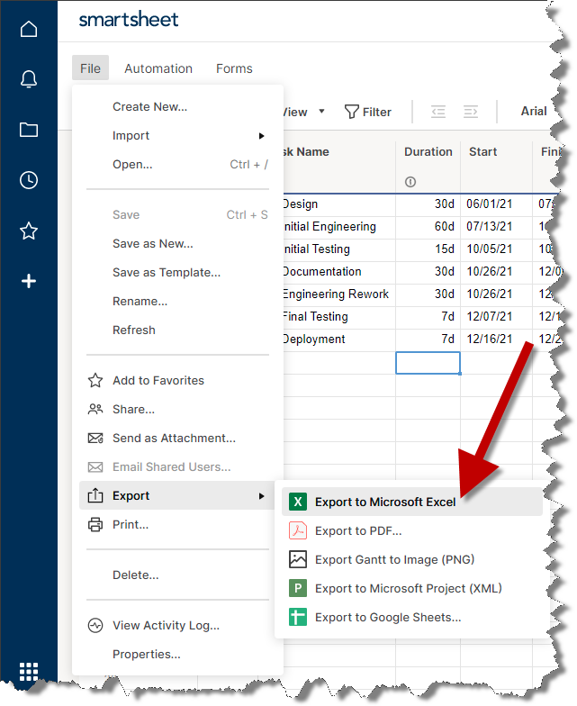Click the 12/07/21 start date cell
Viewport: 577px width, 706px height.
pos(496,317)
